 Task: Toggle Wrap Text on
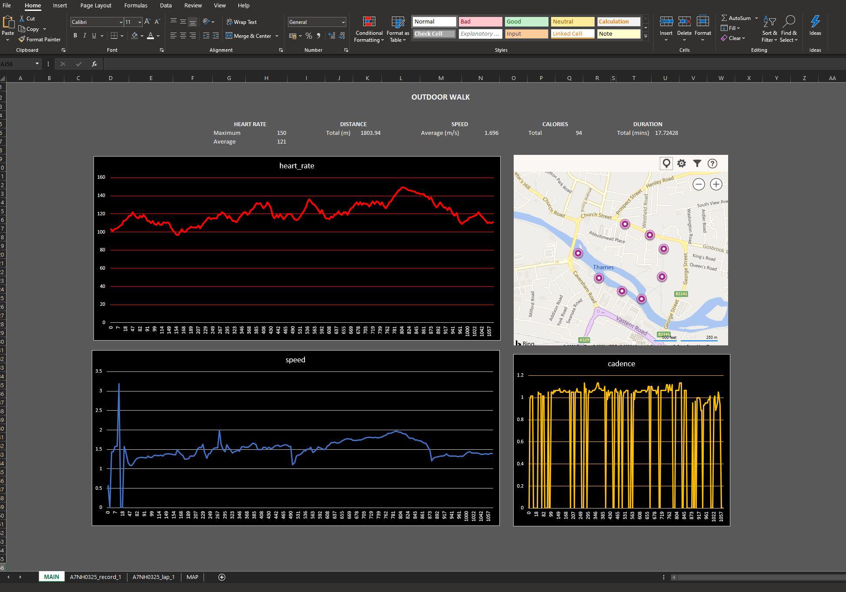[241, 22]
